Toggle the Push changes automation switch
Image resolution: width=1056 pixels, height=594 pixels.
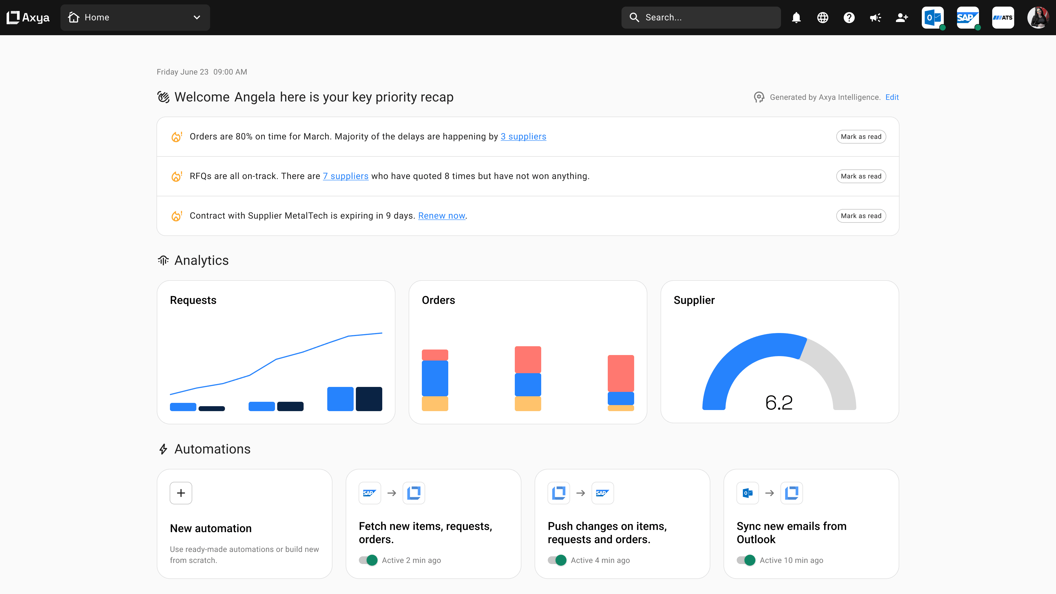point(557,560)
